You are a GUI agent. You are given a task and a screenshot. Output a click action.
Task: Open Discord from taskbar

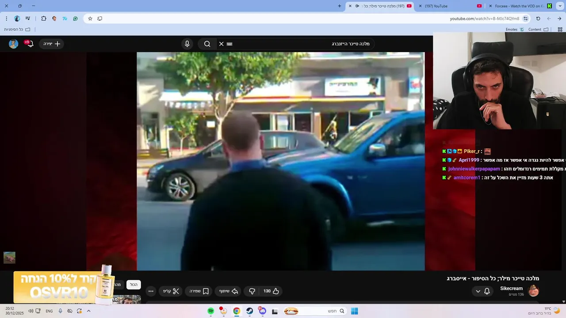[x=262, y=311]
